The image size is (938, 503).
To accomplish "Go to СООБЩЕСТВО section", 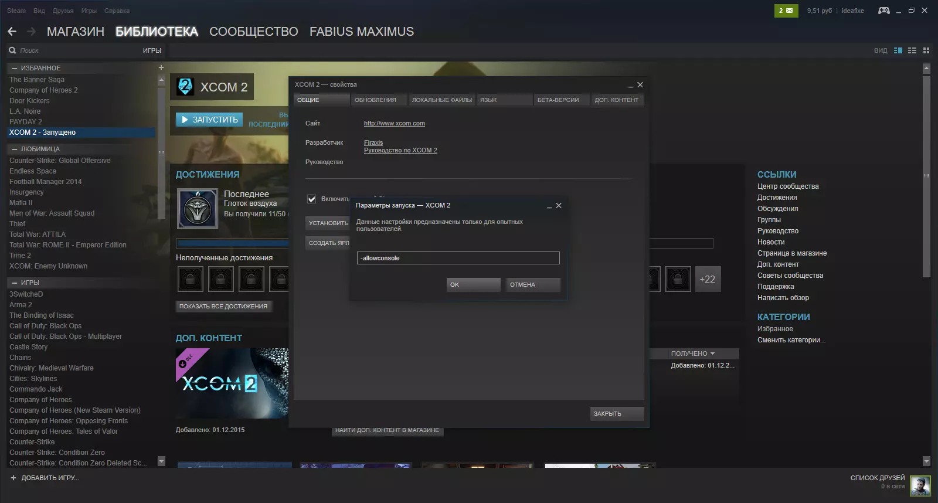I will click(x=254, y=32).
